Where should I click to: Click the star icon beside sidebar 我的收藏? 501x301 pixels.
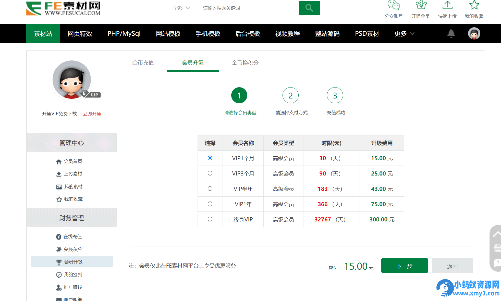59,199
